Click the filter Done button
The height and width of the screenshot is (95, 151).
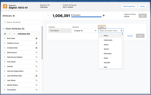pos(140,36)
